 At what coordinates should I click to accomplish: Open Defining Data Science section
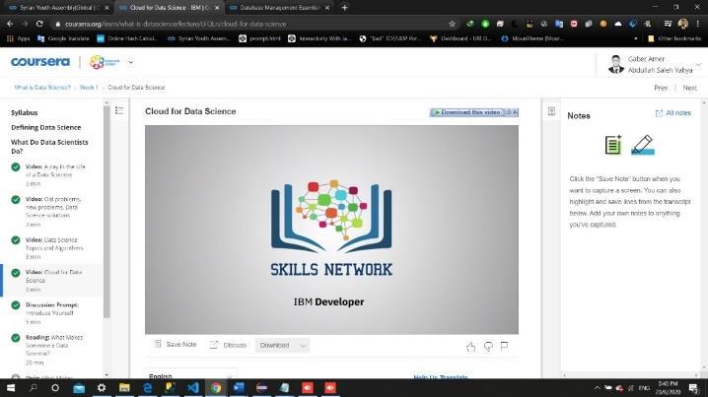pos(46,128)
